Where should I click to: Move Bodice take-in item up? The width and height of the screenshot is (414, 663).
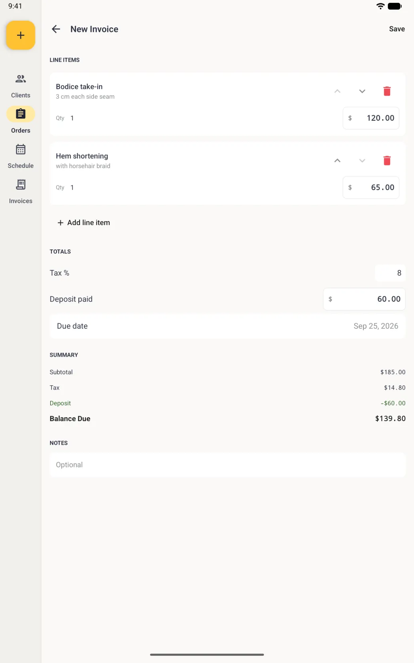click(337, 91)
